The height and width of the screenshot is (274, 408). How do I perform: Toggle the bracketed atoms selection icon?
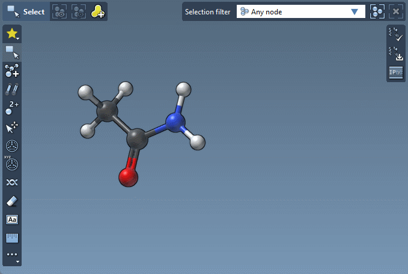pyautogui.click(x=377, y=11)
